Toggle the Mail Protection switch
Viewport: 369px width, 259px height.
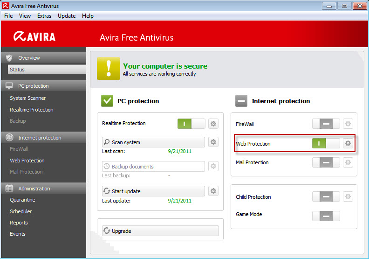coord(326,162)
